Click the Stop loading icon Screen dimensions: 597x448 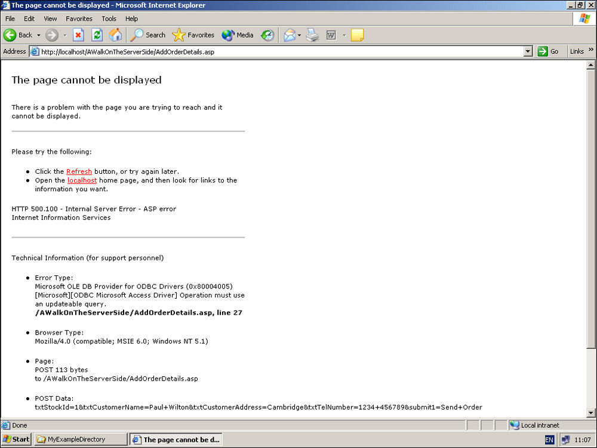(x=78, y=35)
